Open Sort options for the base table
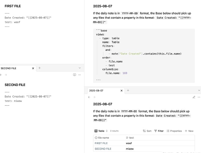 pos(147,131)
